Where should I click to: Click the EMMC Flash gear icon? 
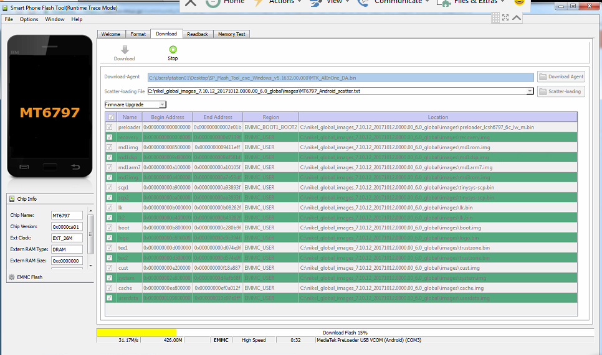pos(12,277)
